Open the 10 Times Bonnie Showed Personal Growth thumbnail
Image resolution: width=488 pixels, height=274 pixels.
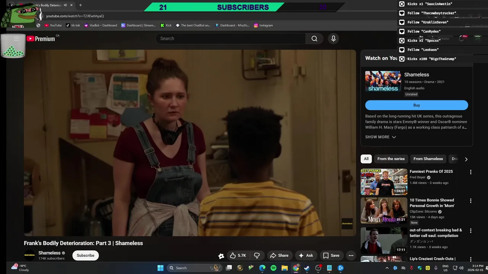(384, 210)
